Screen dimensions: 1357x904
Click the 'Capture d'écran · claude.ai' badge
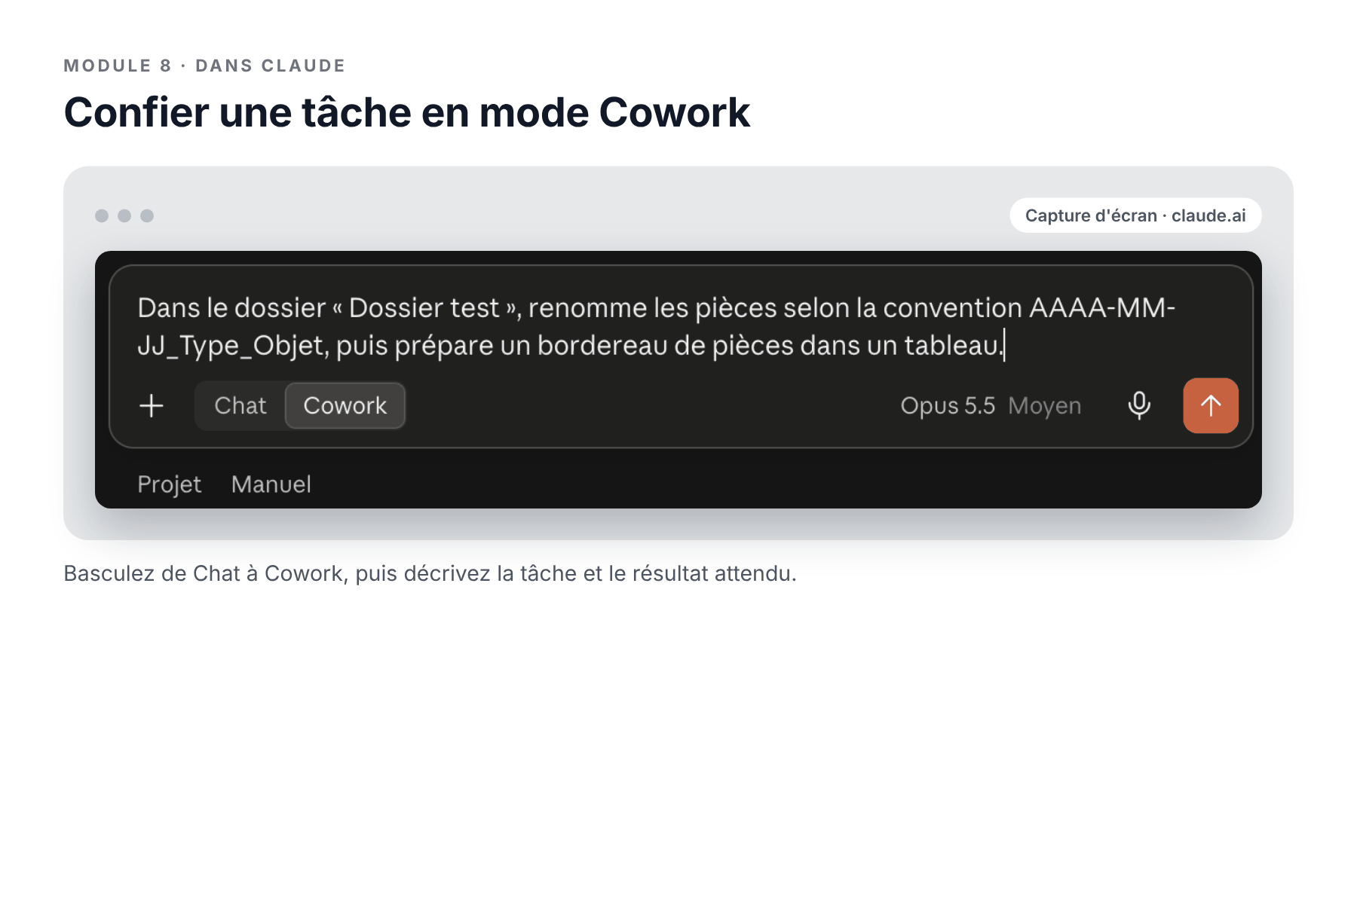click(x=1135, y=215)
